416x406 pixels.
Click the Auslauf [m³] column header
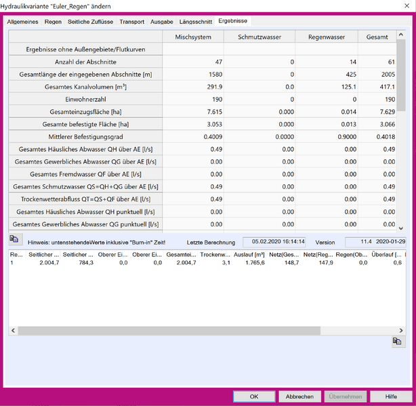point(249,254)
